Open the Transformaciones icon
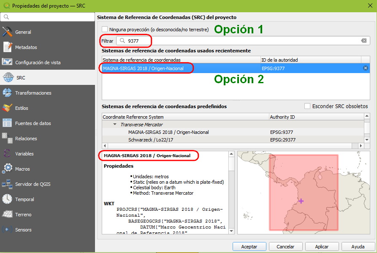 click(7, 92)
